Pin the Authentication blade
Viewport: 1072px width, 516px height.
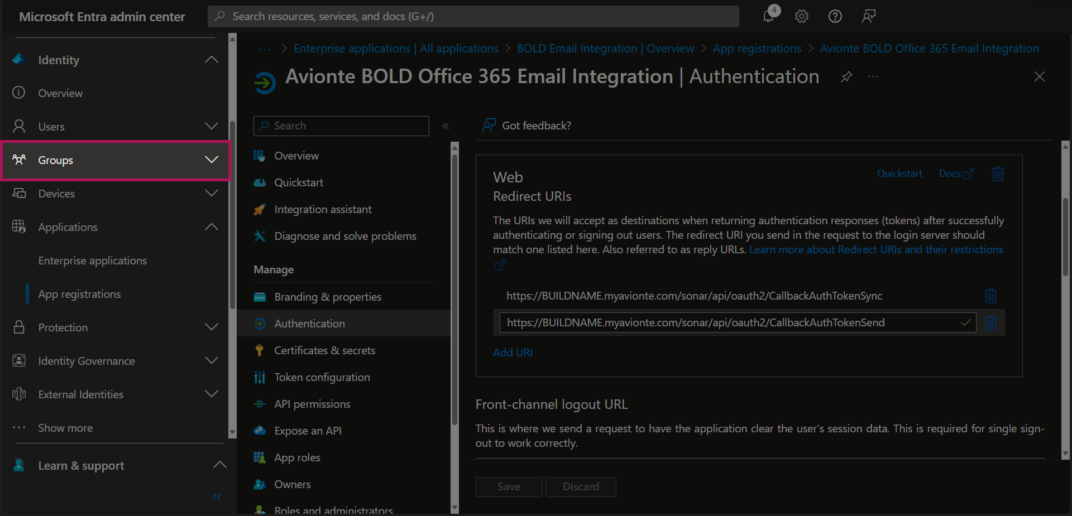(x=846, y=76)
